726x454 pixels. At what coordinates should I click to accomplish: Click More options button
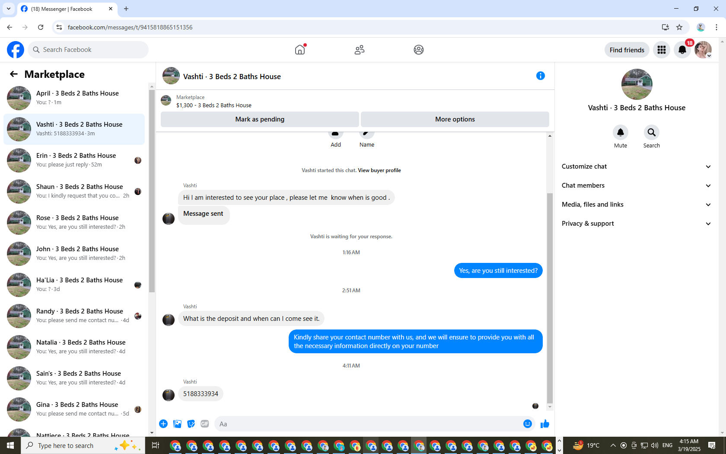pos(455,119)
